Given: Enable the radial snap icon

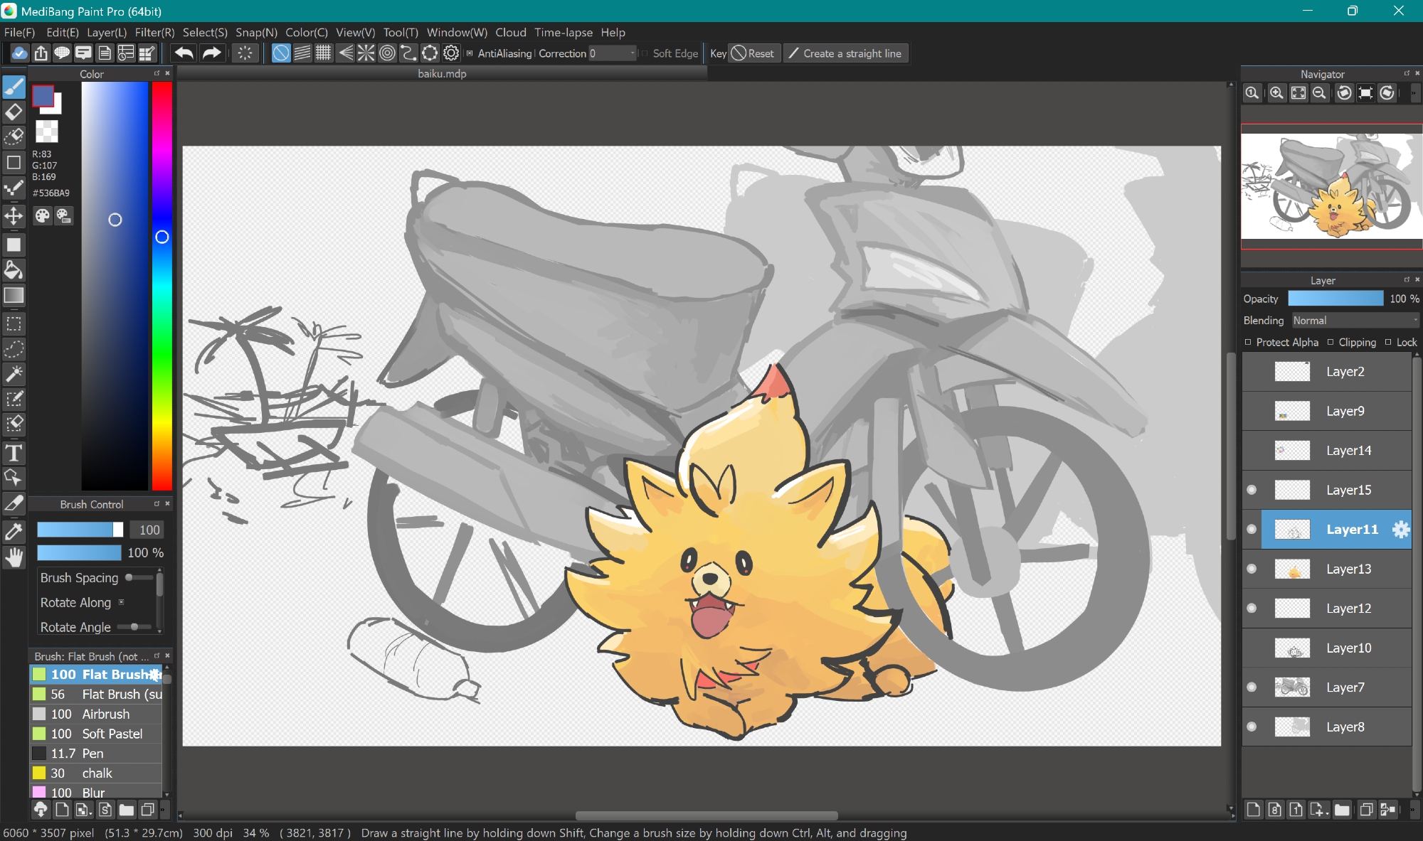Looking at the screenshot, I should tap(366, 53).
